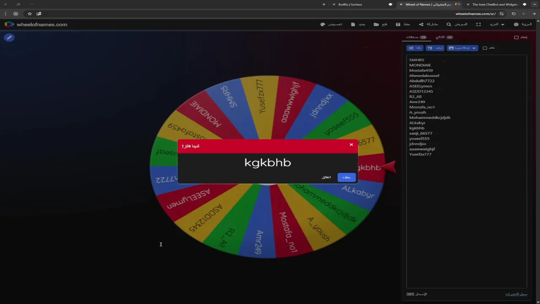
Task: Bookmark this page with the star icon
Action: tap(30, 14)
